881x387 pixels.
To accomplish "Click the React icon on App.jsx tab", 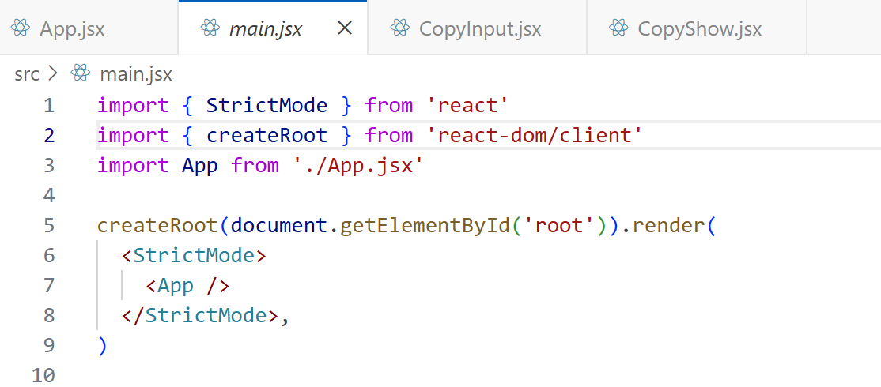I will click(21, 28).
